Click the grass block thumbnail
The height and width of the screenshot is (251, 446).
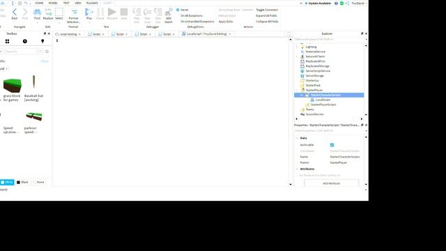click(13, 85)
